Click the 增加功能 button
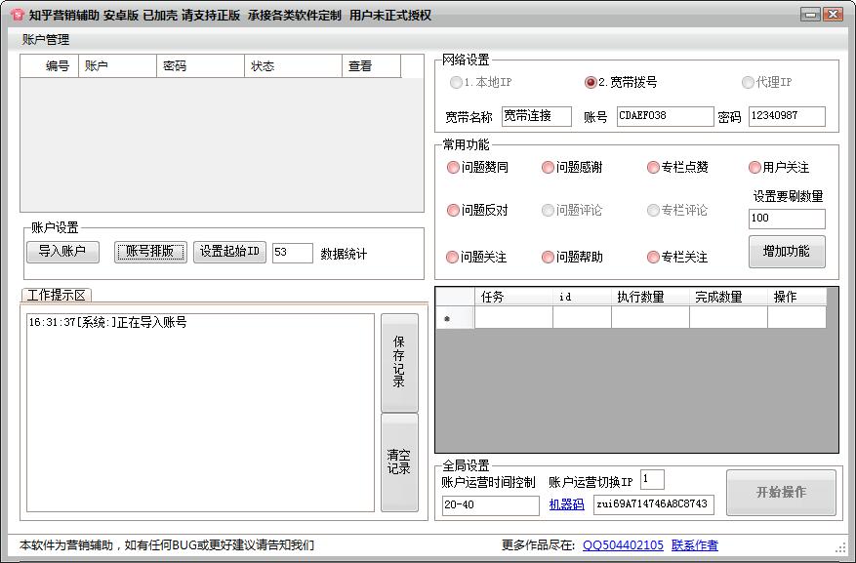856x563 pixels. tap(787, 252)
